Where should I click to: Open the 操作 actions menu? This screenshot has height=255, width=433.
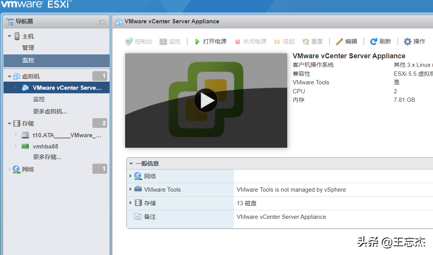(x=415, y=42)
